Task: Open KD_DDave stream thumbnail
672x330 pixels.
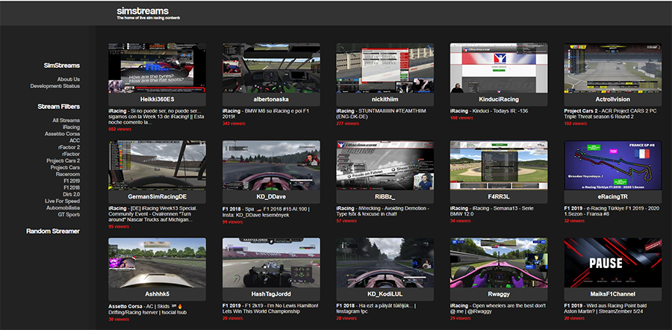Action: coord(271,166)
